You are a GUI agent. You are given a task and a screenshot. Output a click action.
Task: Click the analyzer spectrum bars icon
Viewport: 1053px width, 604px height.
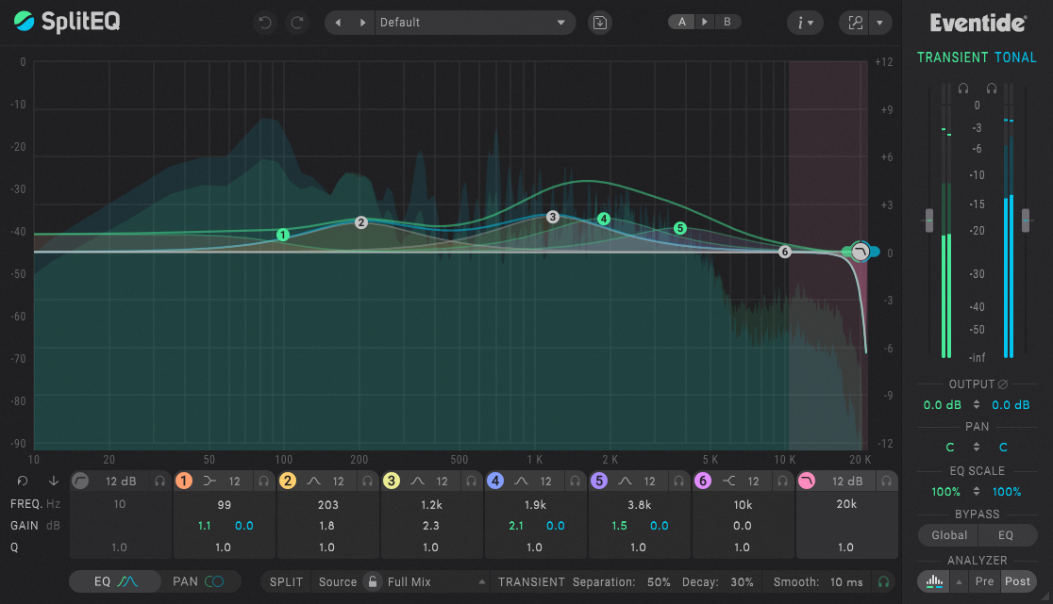933,581
